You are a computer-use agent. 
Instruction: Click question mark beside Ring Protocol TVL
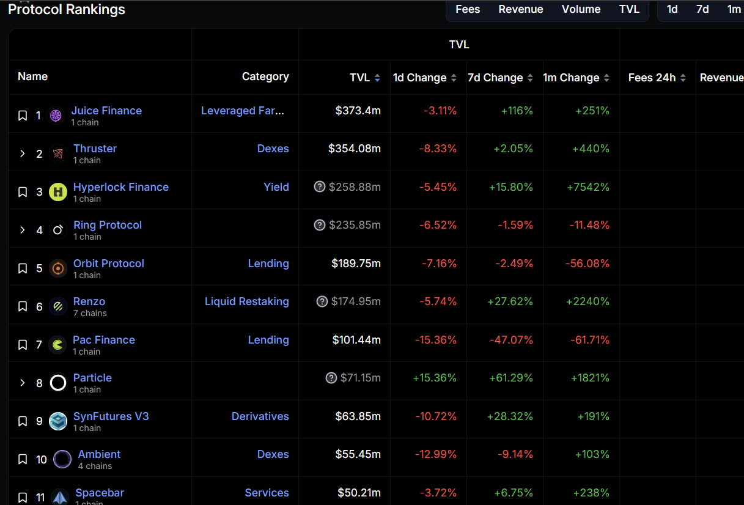pyautogui.click(x=319, y=225)
